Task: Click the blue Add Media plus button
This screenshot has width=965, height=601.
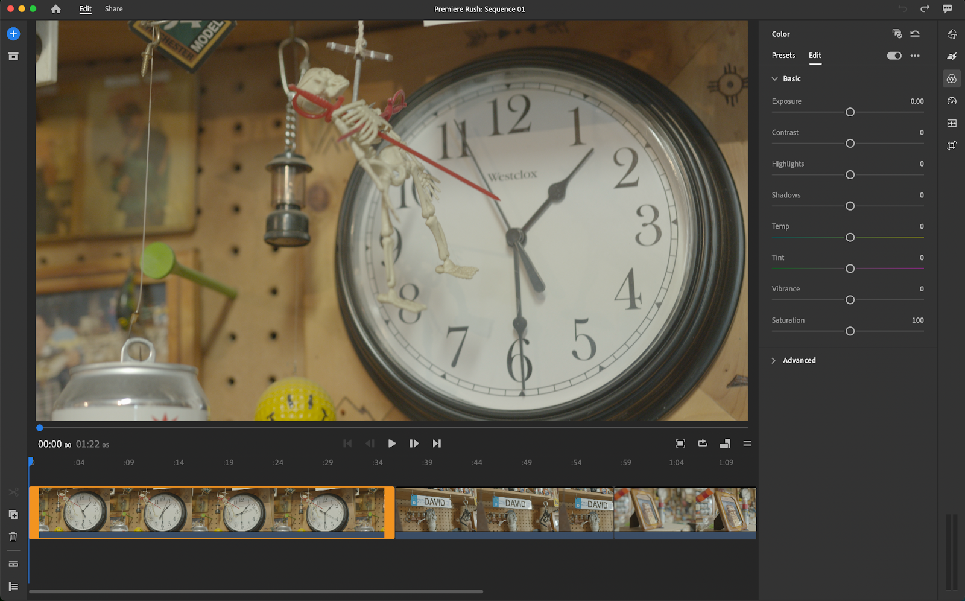Action: point(13,34)
